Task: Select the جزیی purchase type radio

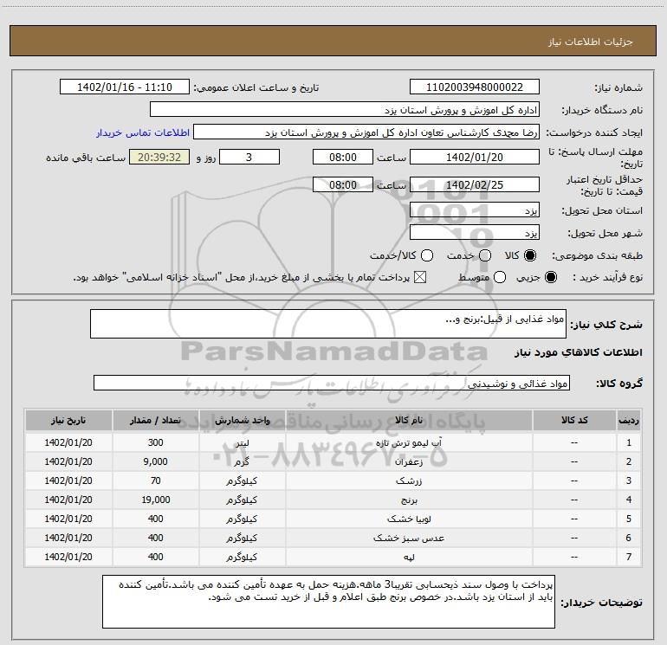Action: click(x=550, y=277)
